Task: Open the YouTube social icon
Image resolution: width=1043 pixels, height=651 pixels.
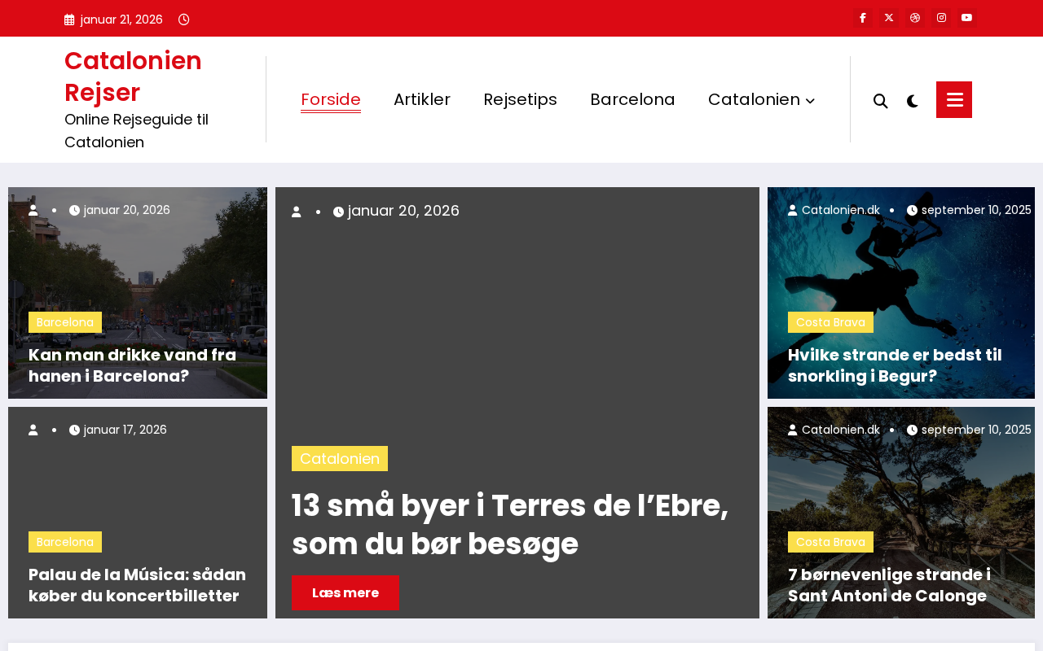Action: [967, 18]
